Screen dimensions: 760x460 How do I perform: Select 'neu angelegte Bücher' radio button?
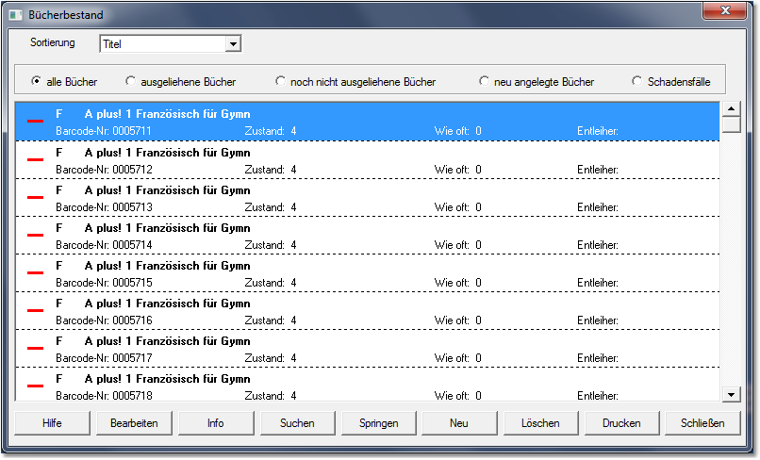point(484,81)
